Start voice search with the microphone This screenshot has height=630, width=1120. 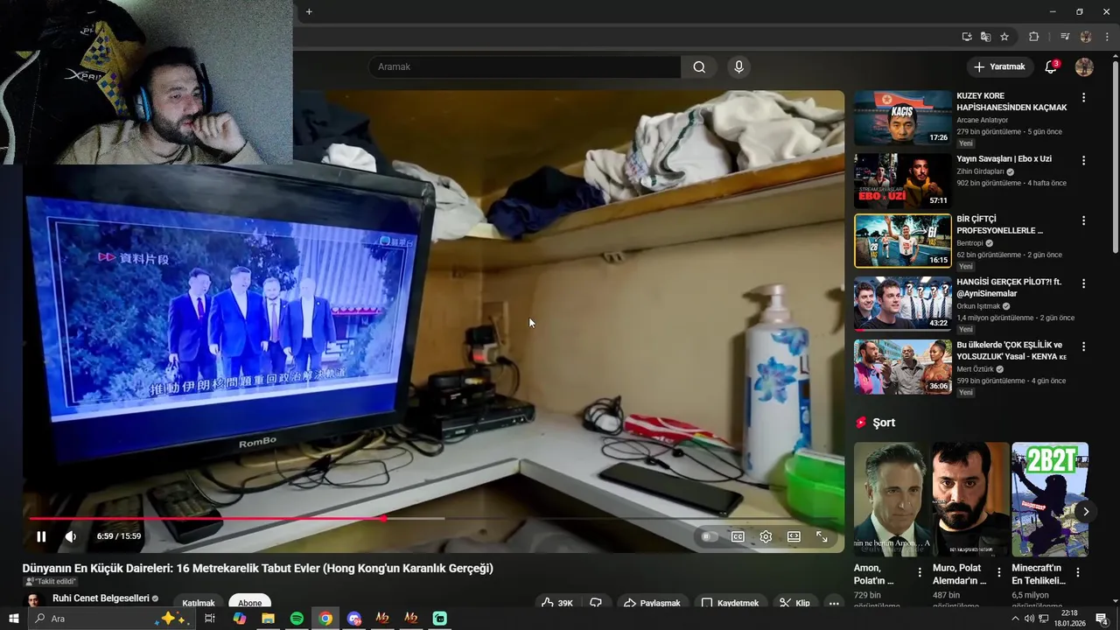[x=739, y=66]
